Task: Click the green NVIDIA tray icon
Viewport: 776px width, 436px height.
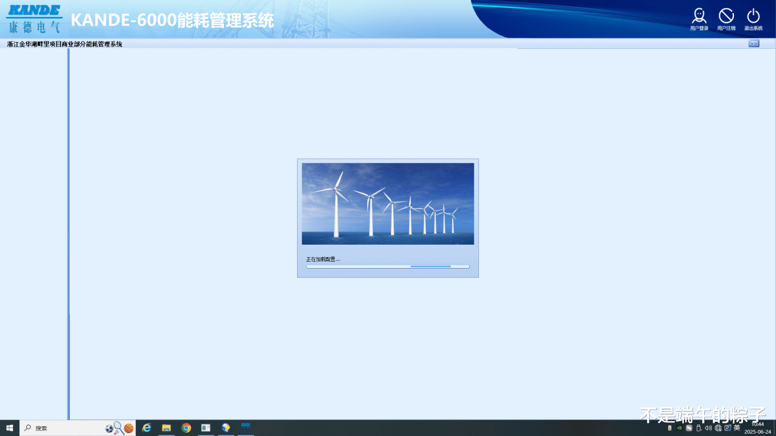Action: click(x=679, y=428)
